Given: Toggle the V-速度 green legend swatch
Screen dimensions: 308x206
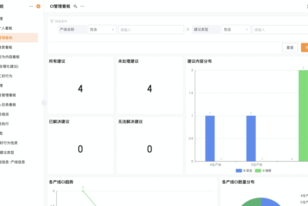Looking at the screenshot, I should [x=258, y=170].
